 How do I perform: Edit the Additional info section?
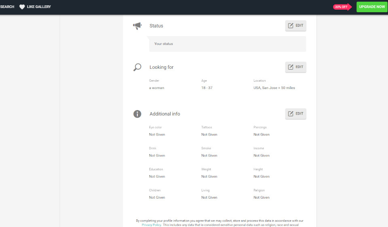(295, 114)
